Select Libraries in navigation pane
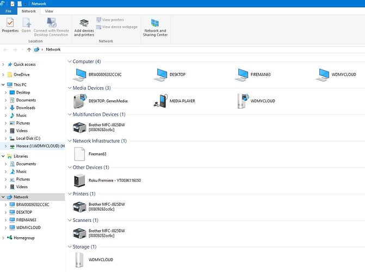This screenshot has width=365, height=272. (21, 156)
